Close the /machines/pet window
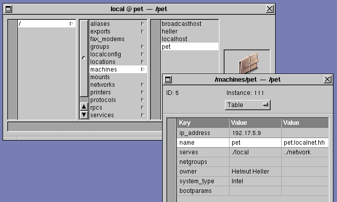Screen dimensions: 337x202 click(x=327, y=80)
